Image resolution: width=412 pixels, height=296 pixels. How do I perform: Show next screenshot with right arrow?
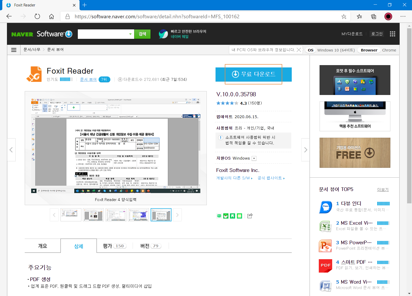click(306, 150)
